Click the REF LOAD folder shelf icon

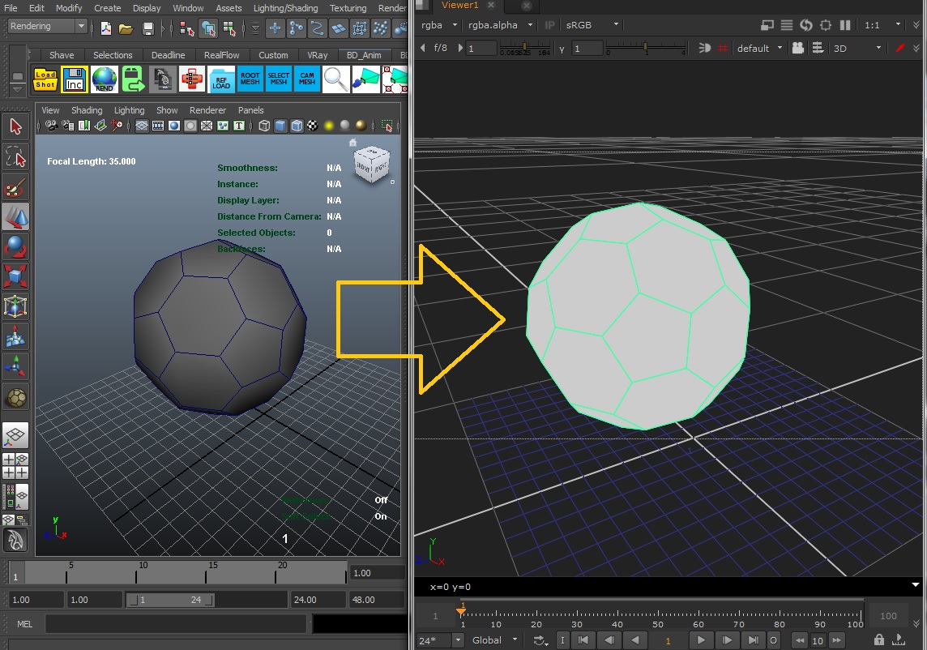(x=221, y=79)
